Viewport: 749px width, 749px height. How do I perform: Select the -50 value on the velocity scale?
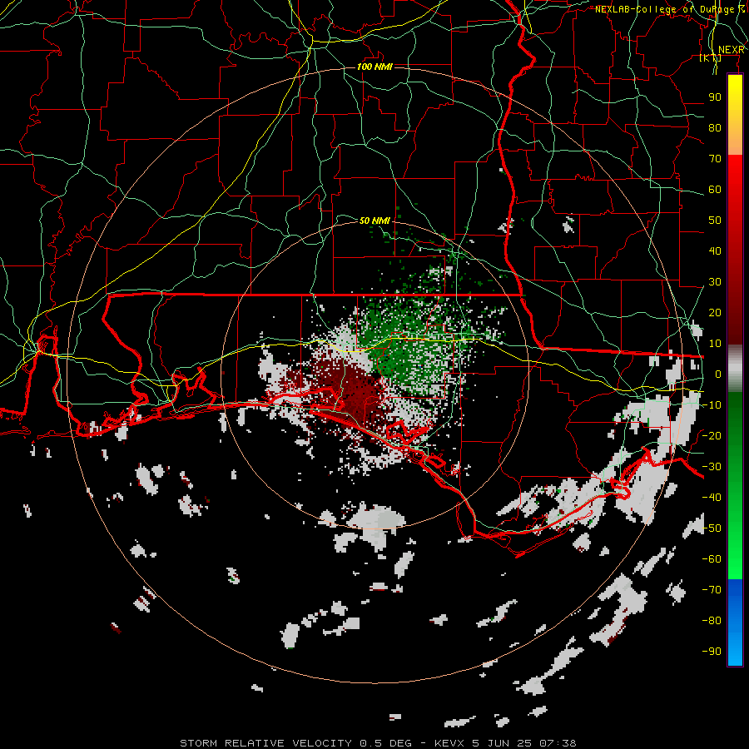coord(712,528)
